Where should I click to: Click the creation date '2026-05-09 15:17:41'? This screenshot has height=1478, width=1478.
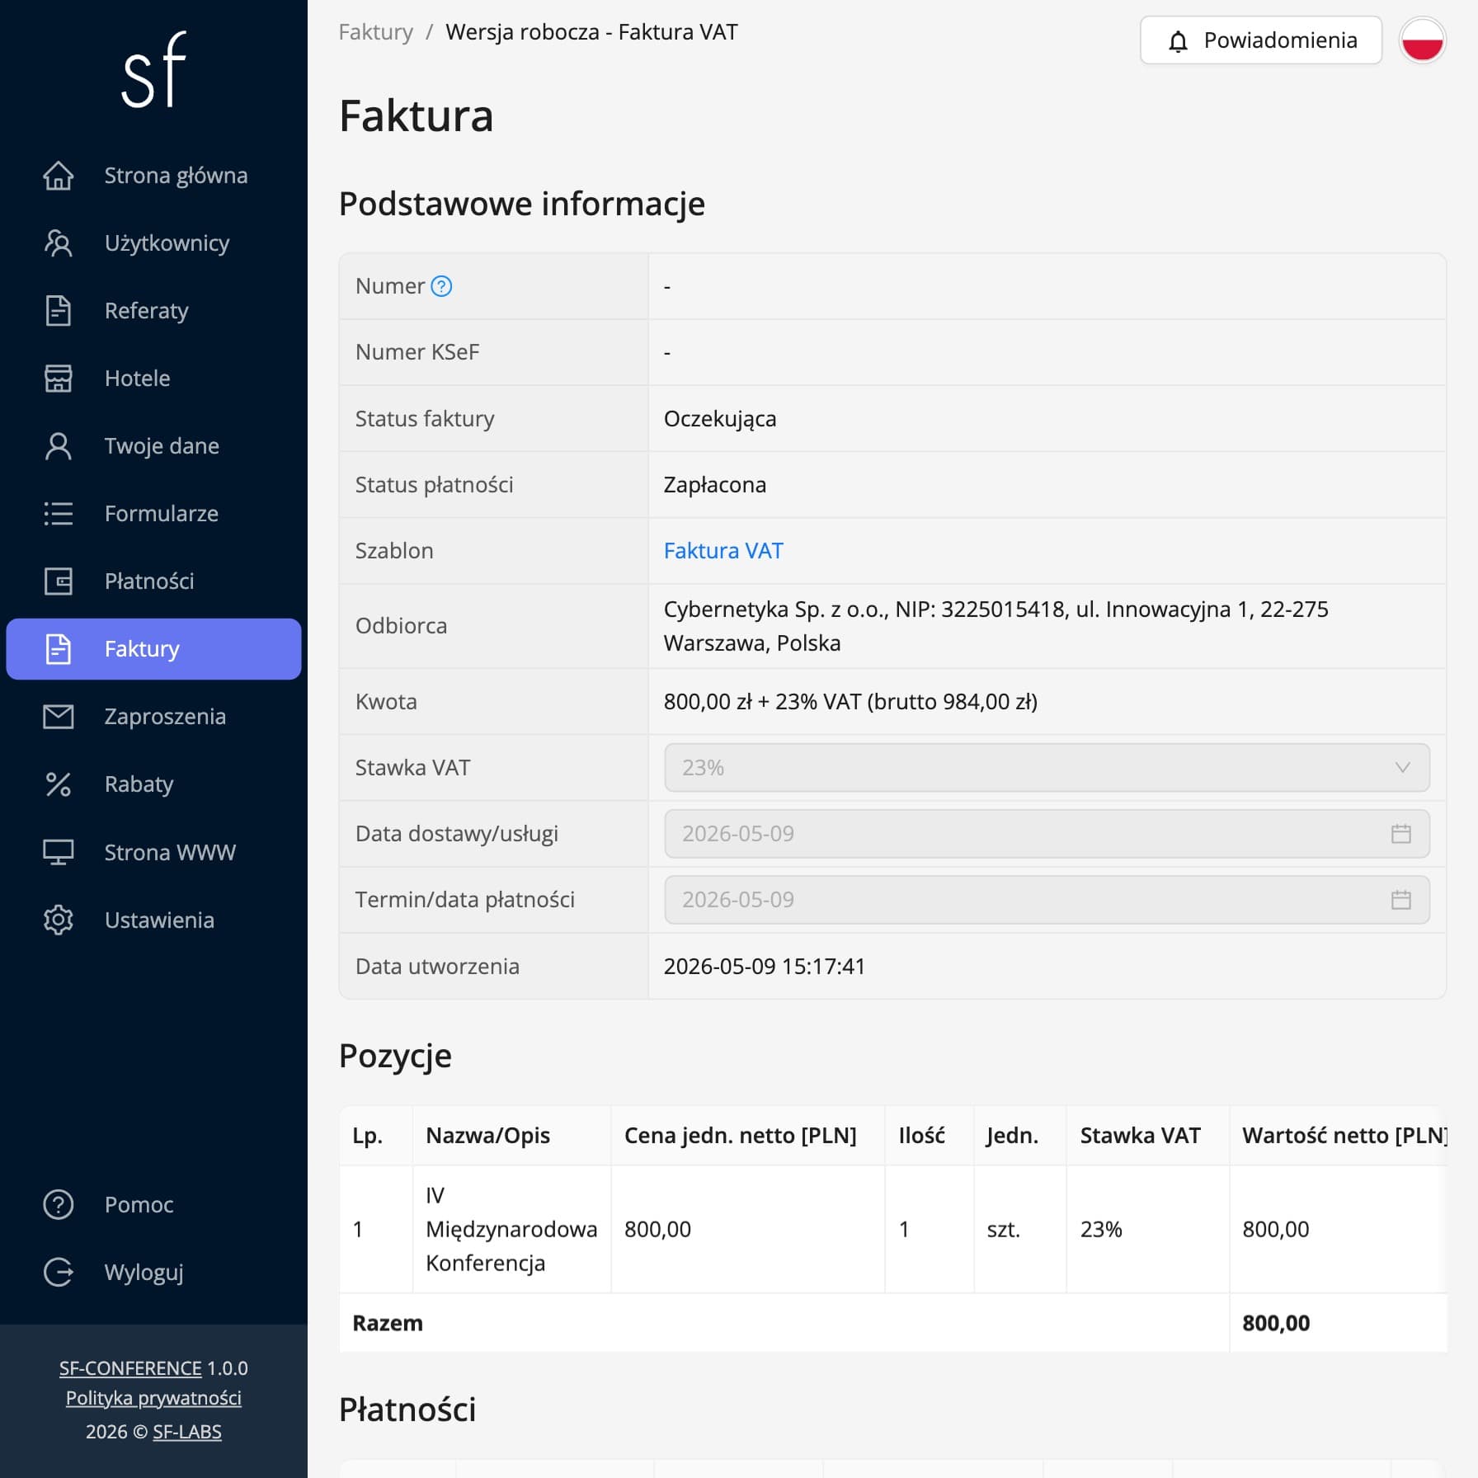(765, 967)
